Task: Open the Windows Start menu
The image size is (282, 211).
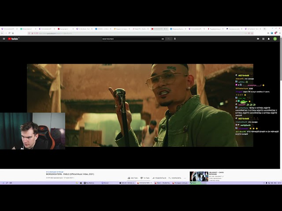Action: click(x=3, y=183)
